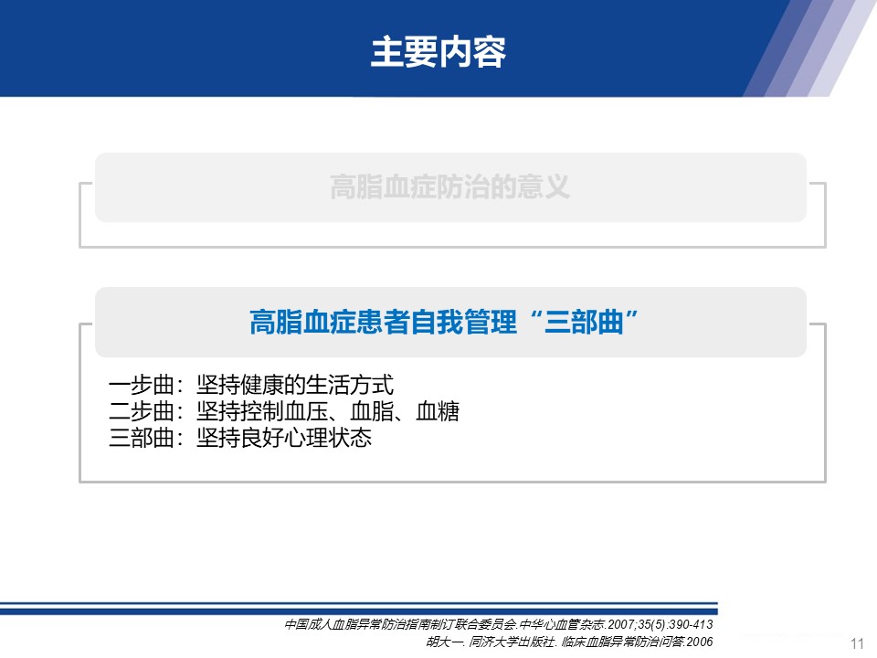Click the slide title 主要内容

coord(438,52)
